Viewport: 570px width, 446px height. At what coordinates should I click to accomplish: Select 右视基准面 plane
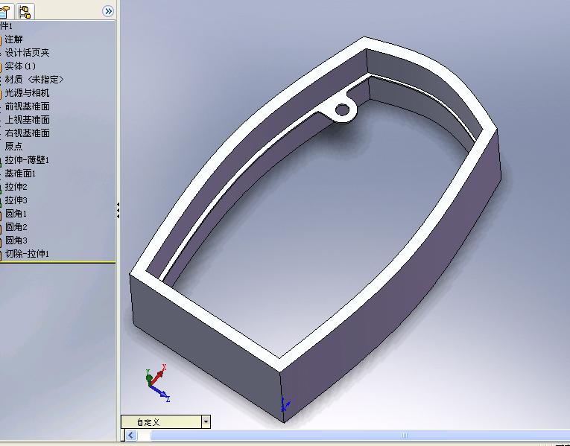pos(28,133)
